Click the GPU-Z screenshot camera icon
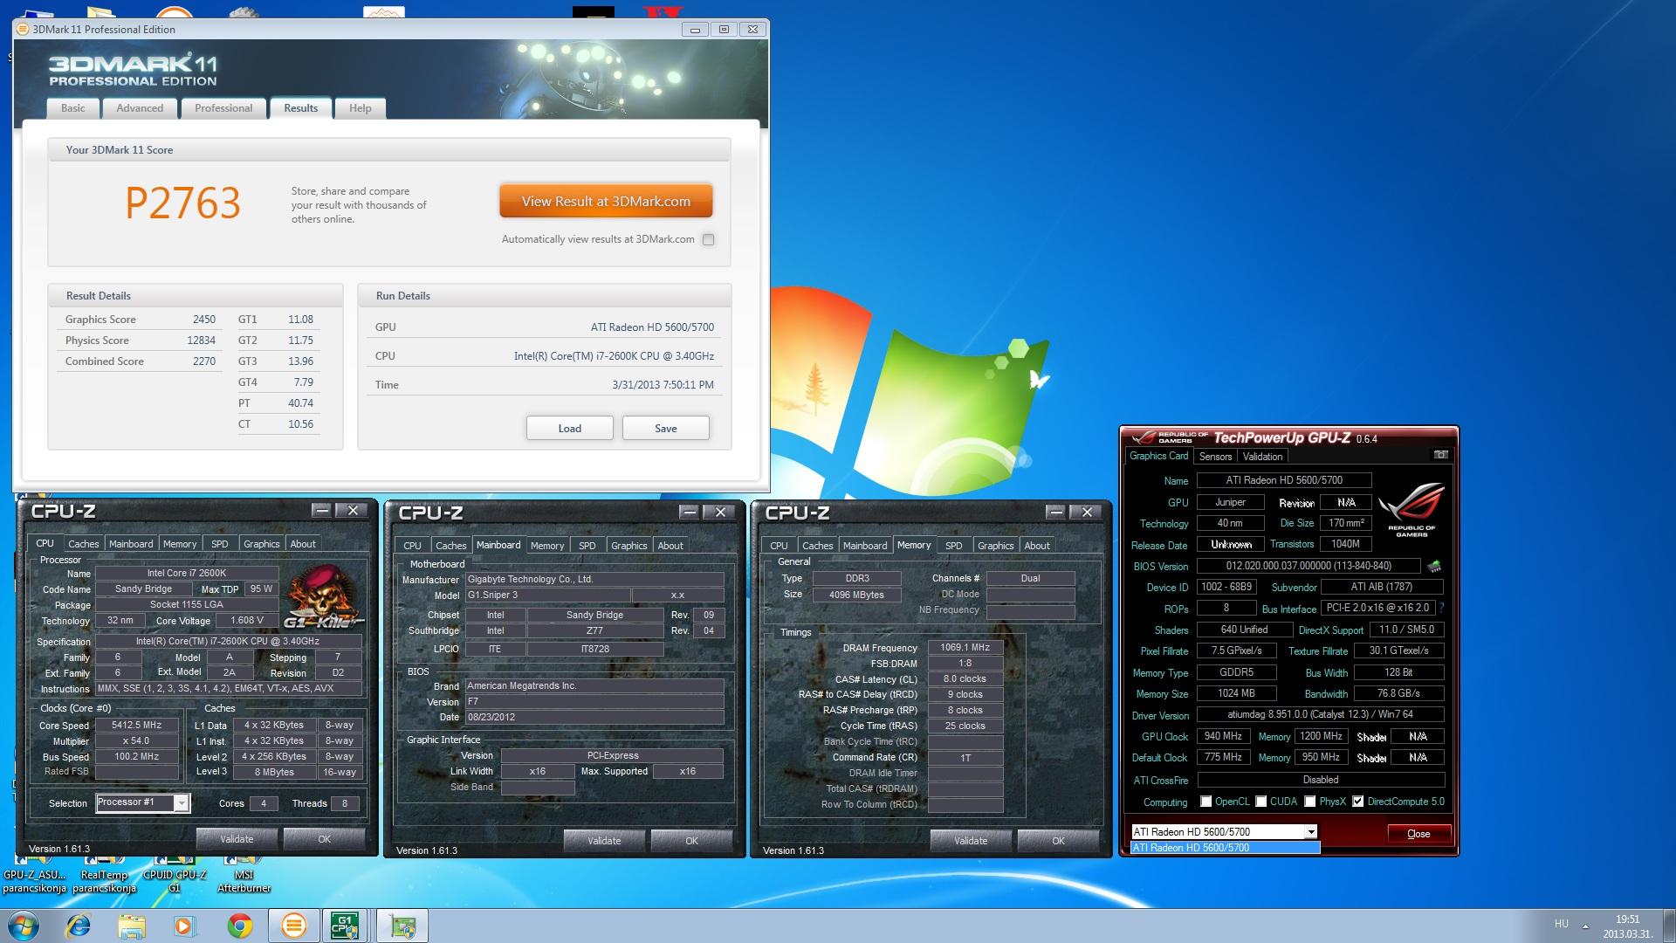1676x943 pixels. tap(1440, 455)
